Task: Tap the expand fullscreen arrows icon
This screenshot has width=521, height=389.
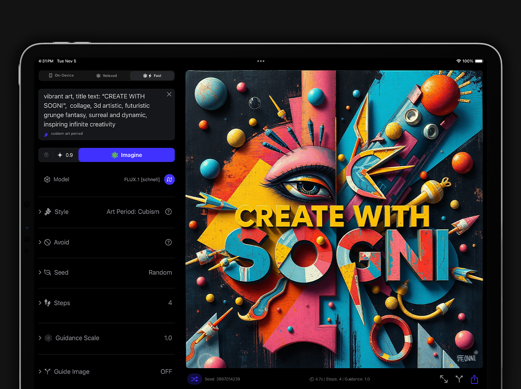Action: tap(444, 379)
